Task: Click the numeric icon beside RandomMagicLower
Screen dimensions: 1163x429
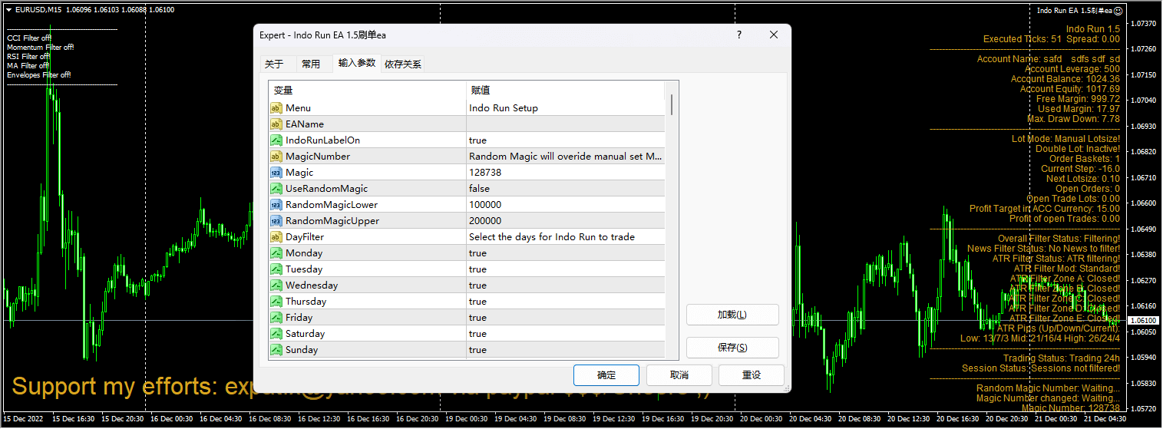Action: (276, 205)
